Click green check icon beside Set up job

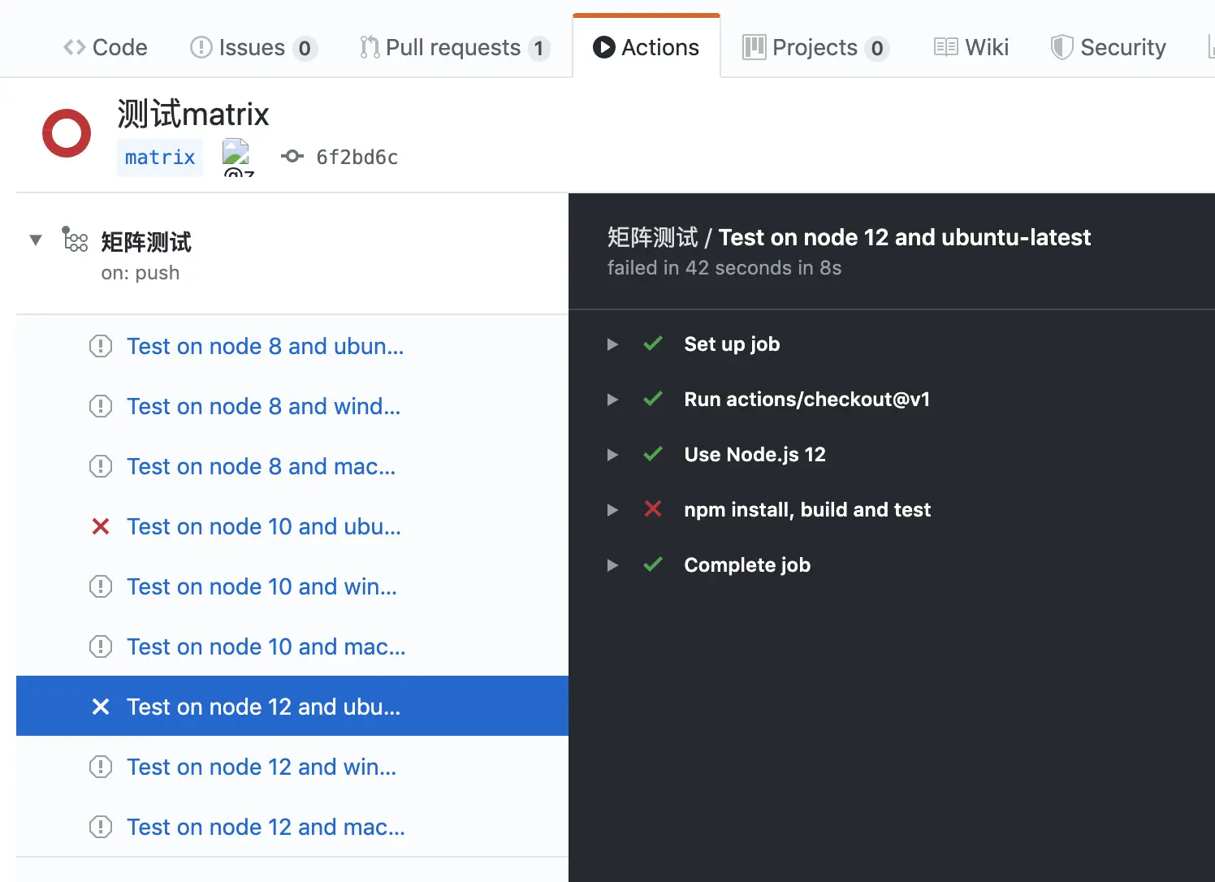(x=653, y=344)
